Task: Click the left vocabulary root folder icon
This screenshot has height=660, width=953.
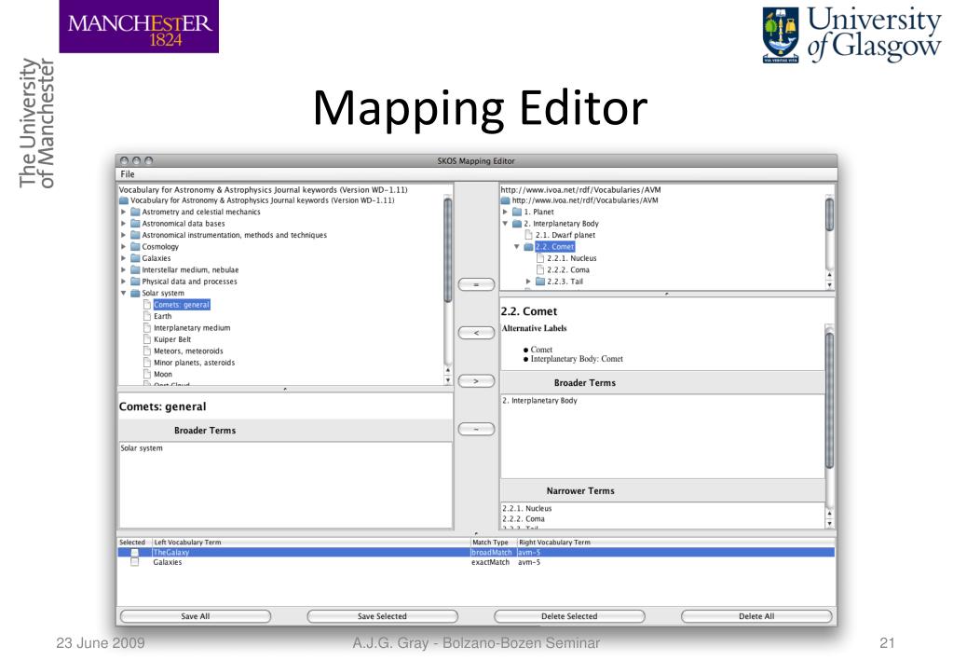Action: tap(124, 200)
